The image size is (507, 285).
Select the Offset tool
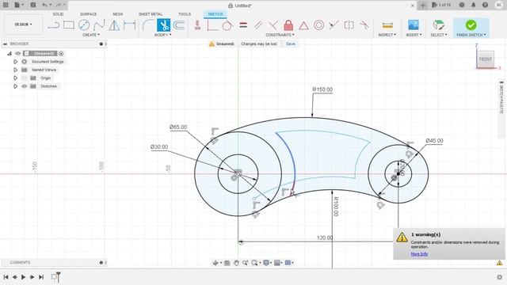coord(178,25)
